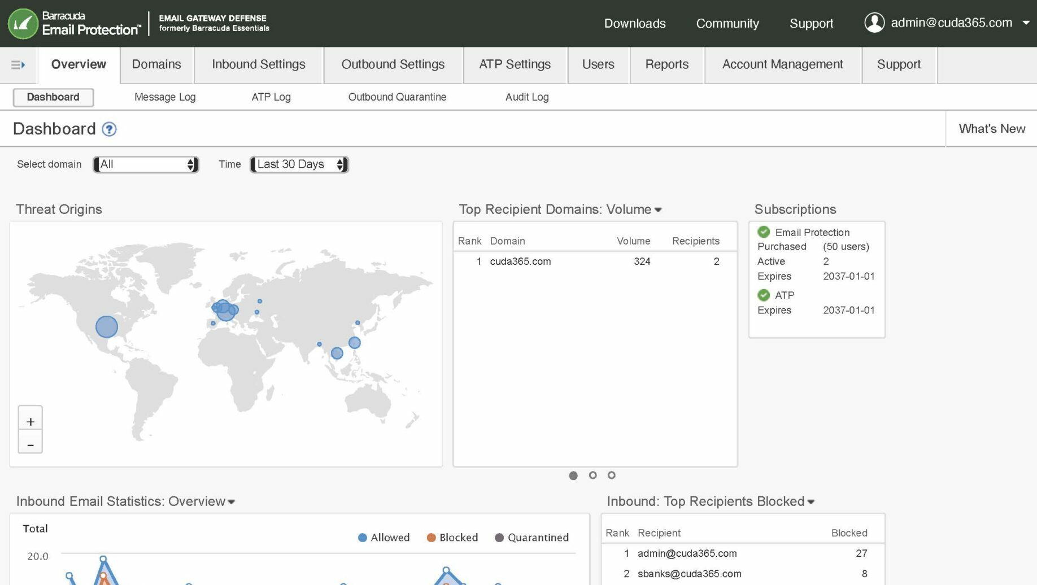This screenshot has height=585, width=1037.
Task: Open the What's New panel
Action: pyautogui.click(x=991, y=129)
